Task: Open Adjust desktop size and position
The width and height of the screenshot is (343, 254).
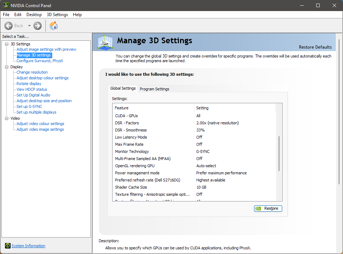Action: (44, 101)
